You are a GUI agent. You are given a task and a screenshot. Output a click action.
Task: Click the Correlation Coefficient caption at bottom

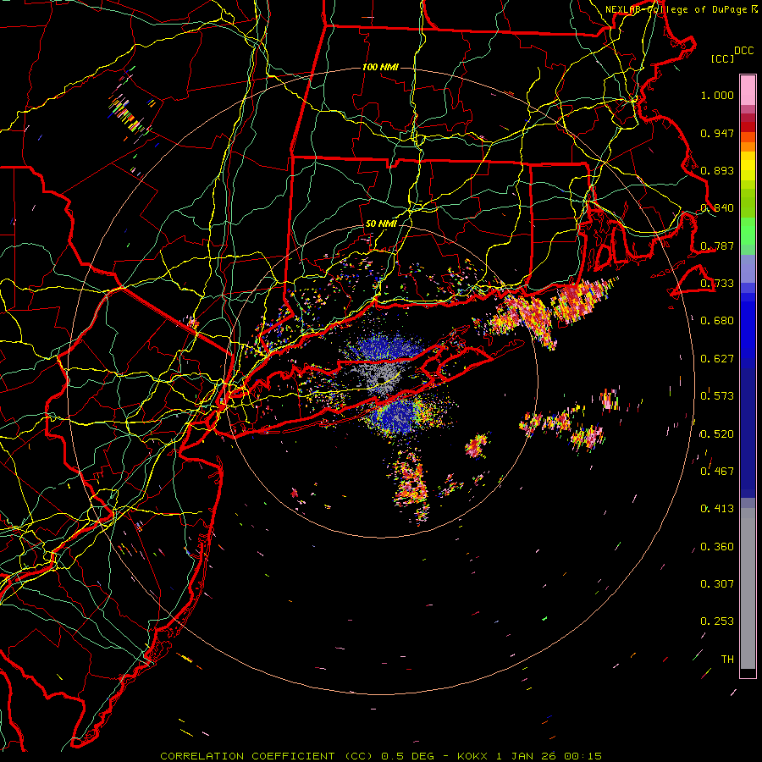pyautogui.click(x=380, y=756)
